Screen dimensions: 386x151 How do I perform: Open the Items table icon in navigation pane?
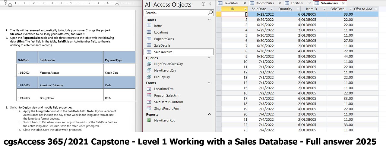(149, 26)
